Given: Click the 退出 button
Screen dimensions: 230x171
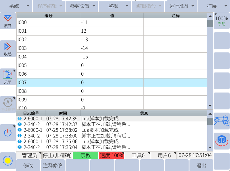Looking at the screenshot, I should 201,166.
